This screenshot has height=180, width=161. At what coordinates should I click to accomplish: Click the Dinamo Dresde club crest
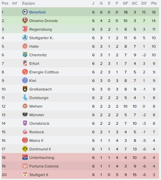click(25, 20)
